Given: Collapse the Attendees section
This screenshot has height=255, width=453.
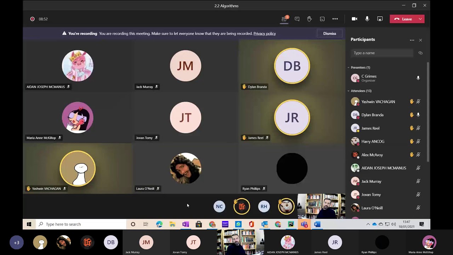Looking at the screenshot, I should pyautogui.click(x=348, y=91).
